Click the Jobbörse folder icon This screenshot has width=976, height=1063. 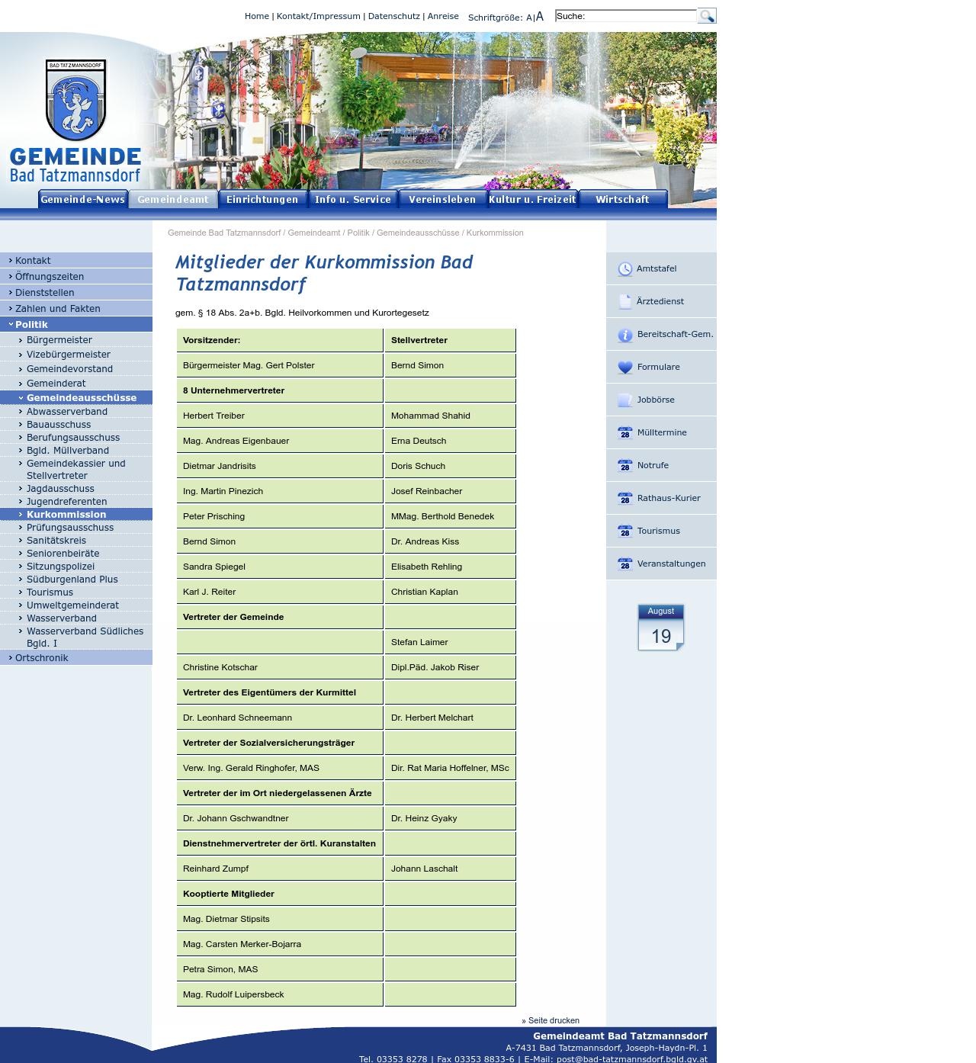625,400
